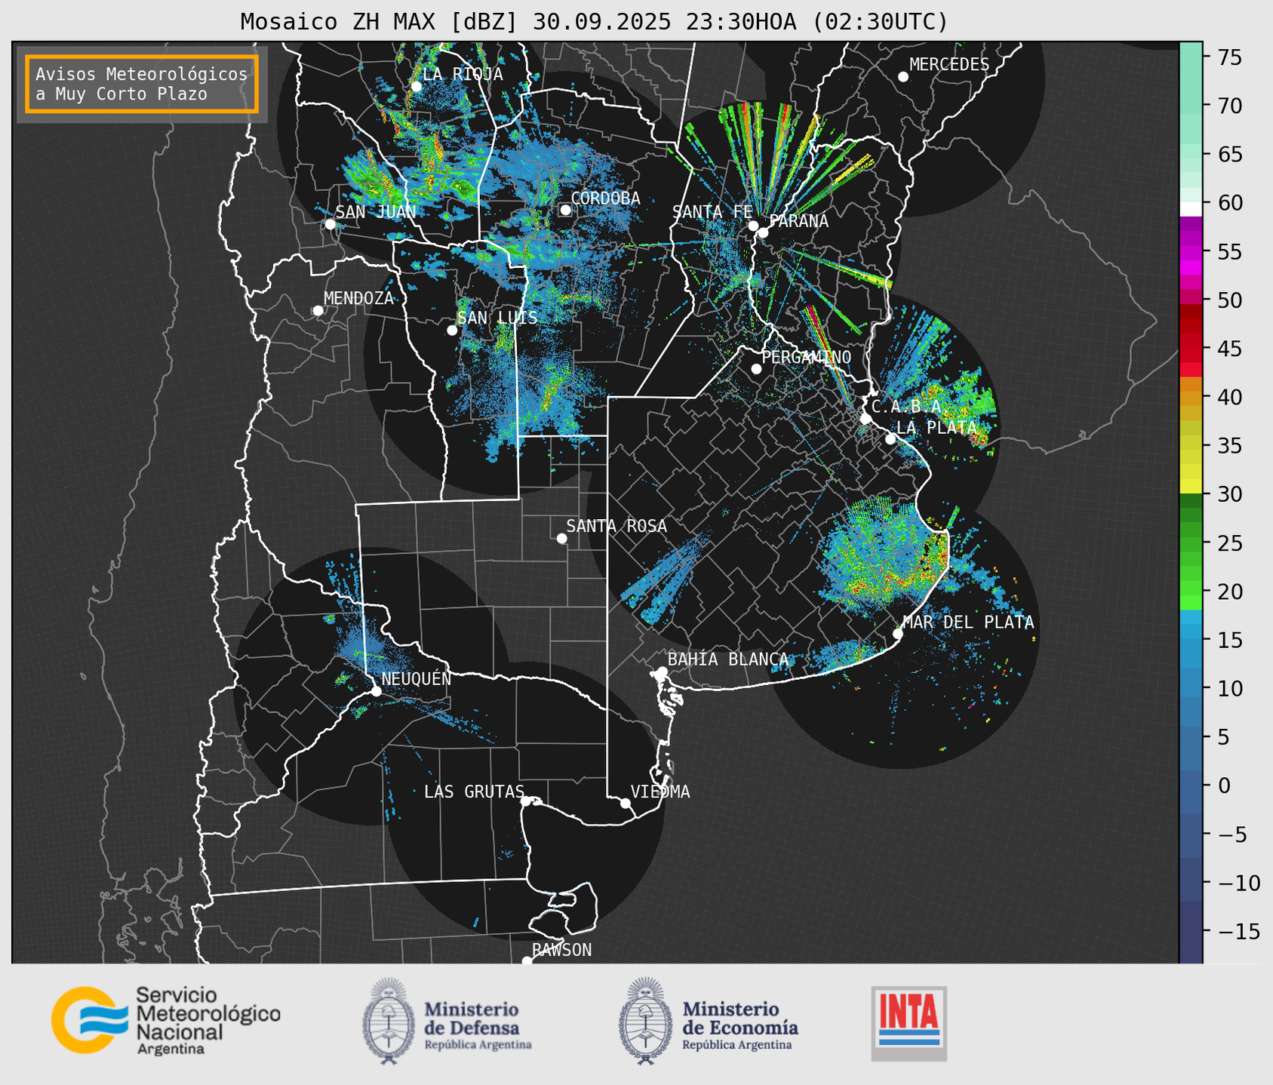Click the SAN JUAN city marker dot

[330, 224]
